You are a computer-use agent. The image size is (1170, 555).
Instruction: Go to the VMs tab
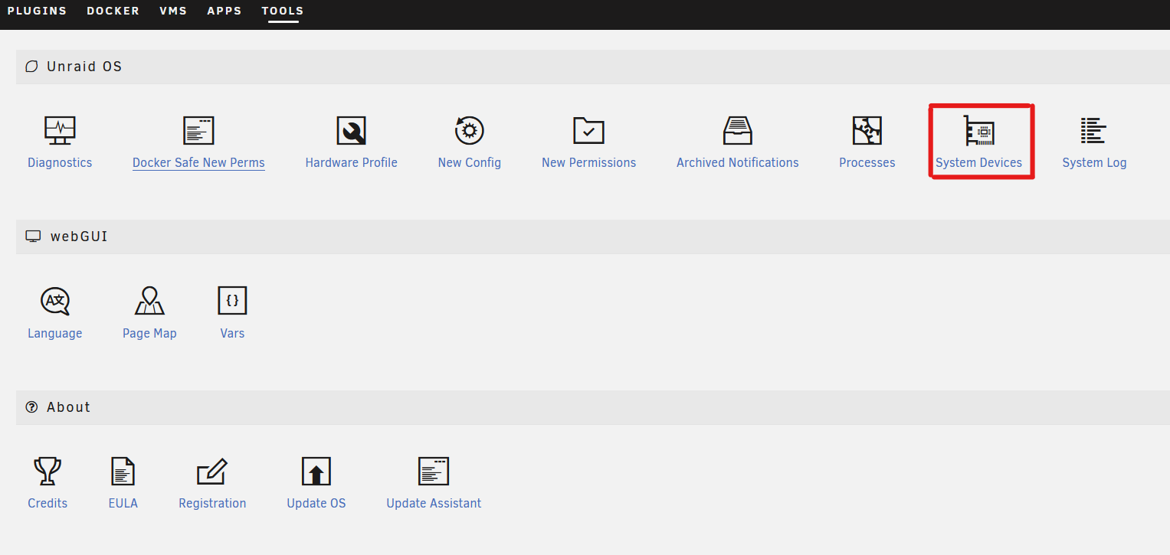[x=173, y=11]
